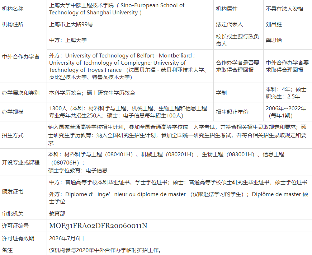312x255 pixels.
Task: Select the 招生方式 label
Action: [x=13, y=135]
